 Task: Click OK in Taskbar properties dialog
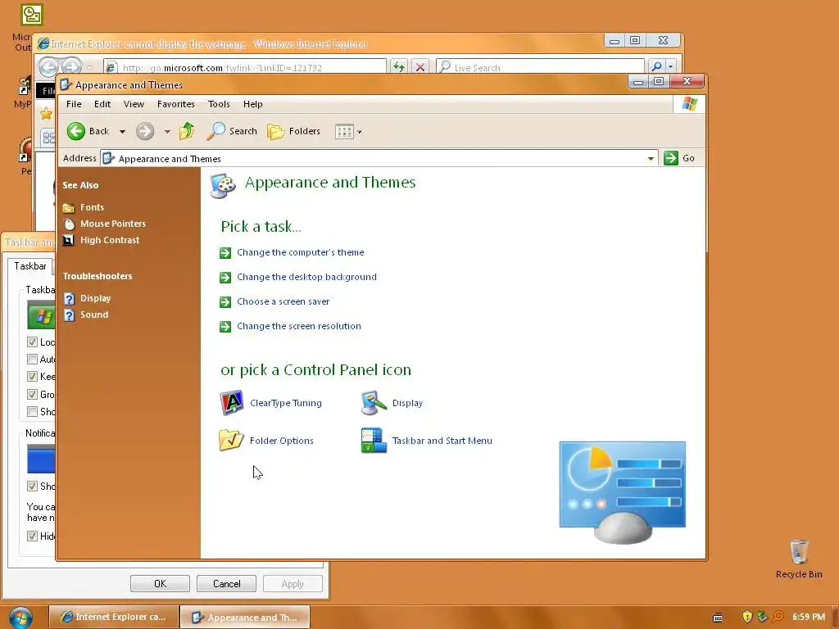tap(160, 583)
